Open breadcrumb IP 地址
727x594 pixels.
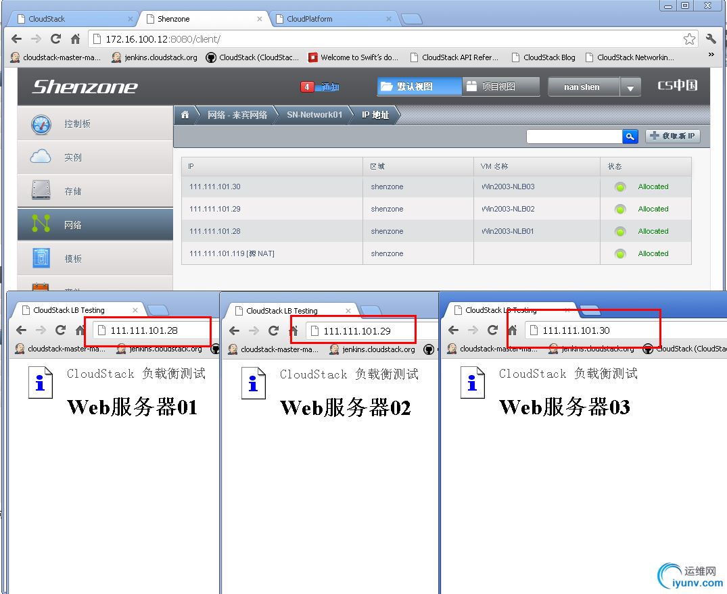point(375,115)
